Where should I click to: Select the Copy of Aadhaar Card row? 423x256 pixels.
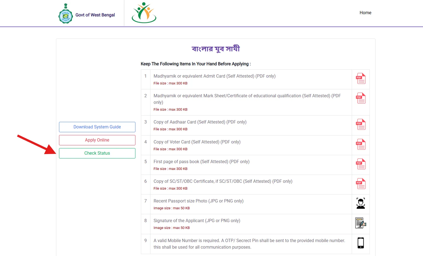pos(200,122)
